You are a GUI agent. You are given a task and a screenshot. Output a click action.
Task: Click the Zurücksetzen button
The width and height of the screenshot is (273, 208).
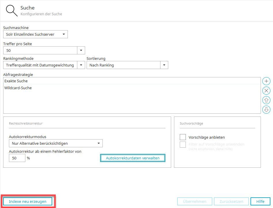pos(231,201)
